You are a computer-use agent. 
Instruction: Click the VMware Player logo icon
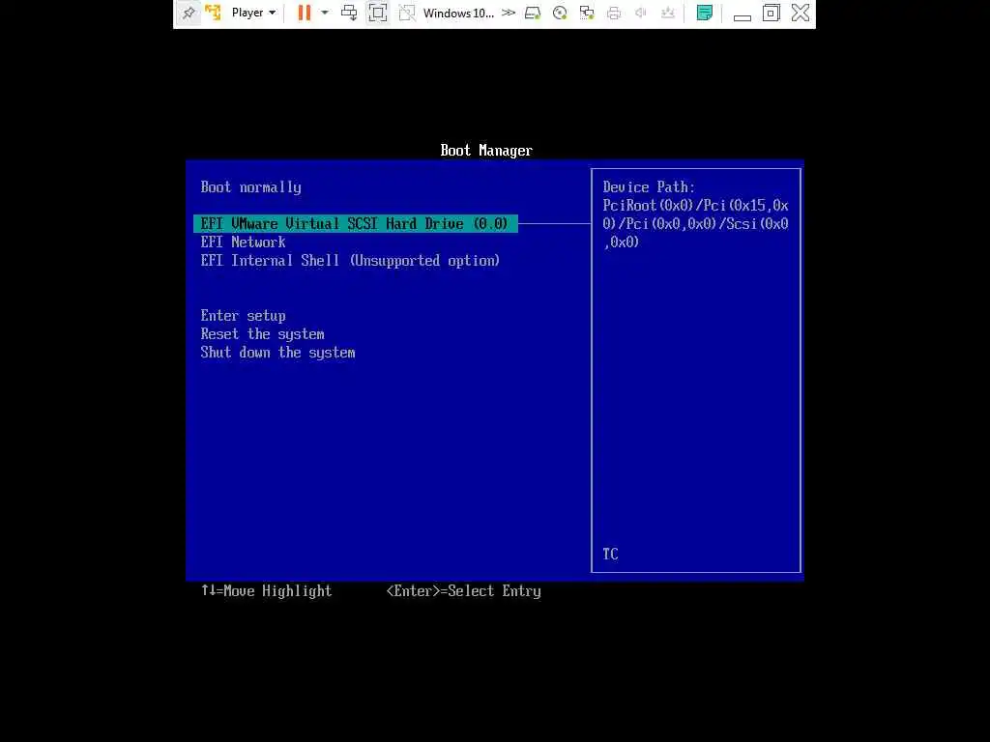pyautogui.click(x=214, y=13)
